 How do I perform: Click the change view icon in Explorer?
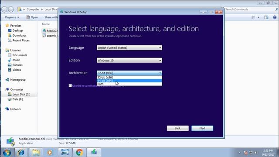click(253, 17)
